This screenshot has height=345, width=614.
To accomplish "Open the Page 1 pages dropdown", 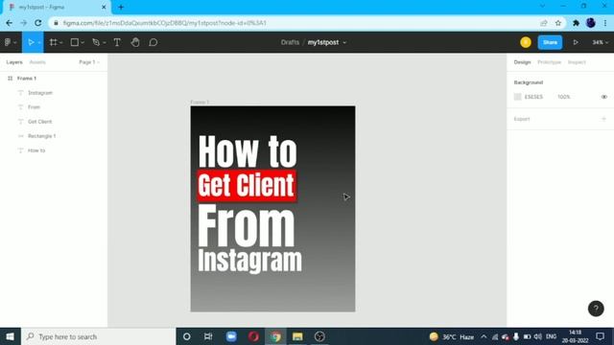I will click(x=89, y=62).
